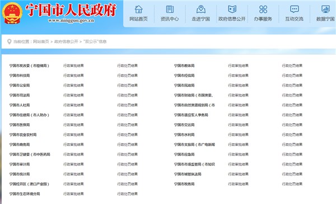View 行政处罚结果 for 宁国市医保局
The image size is (336, 204).
(127, 125)
